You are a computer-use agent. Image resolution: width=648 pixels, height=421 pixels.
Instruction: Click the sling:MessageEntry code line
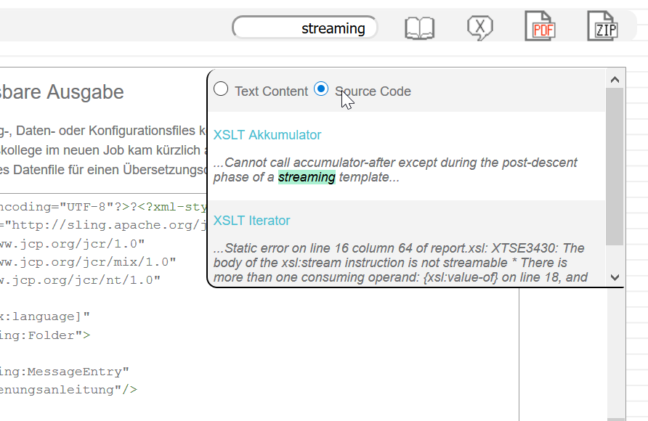(x=65, y=372)
